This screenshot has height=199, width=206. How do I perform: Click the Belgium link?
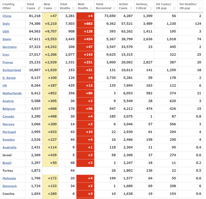tap(9, 109)
